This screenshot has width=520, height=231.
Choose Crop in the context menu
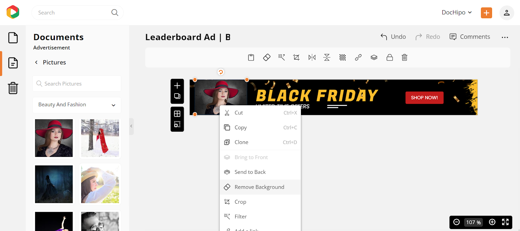pyautogui.click(x=260, y=202)
